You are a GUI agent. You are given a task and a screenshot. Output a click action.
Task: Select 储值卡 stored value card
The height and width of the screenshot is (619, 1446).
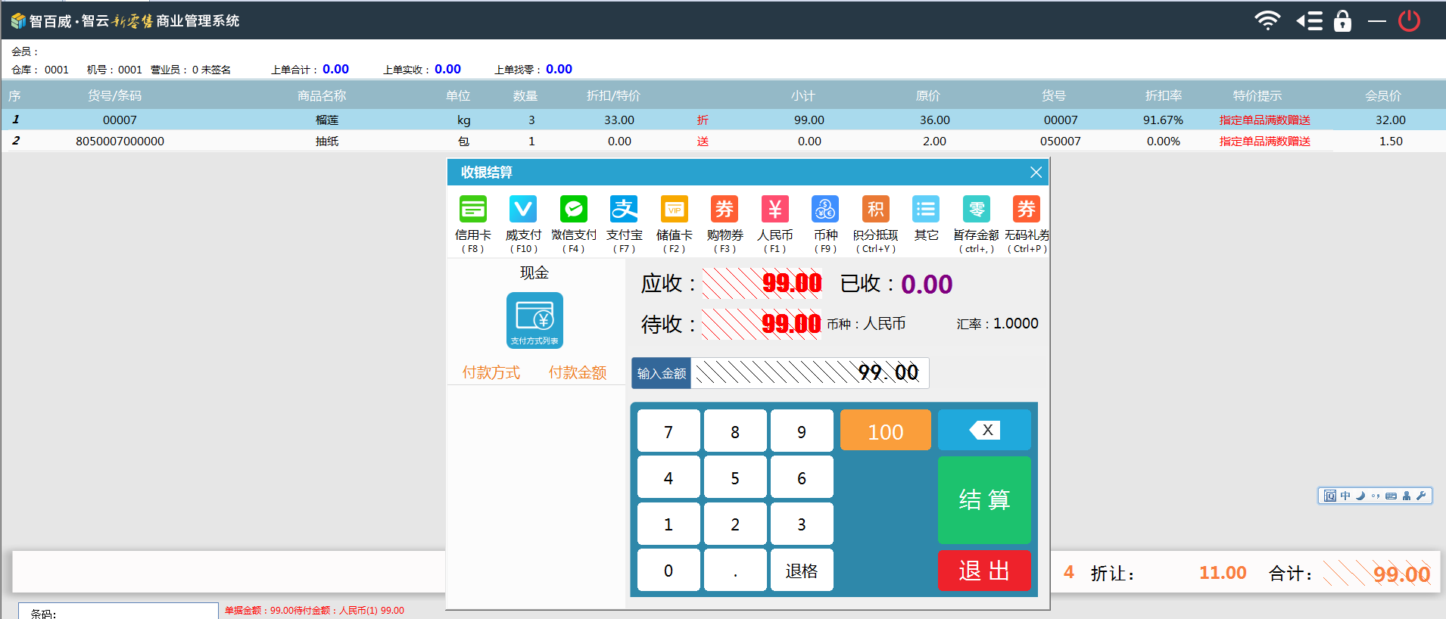674,210
